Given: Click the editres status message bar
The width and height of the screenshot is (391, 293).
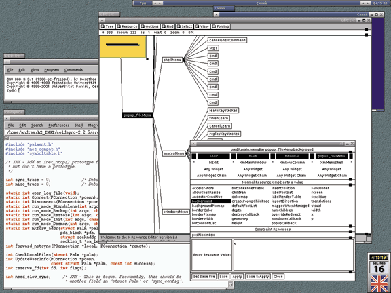Looking at the screenshot, I should click(145, 237).
